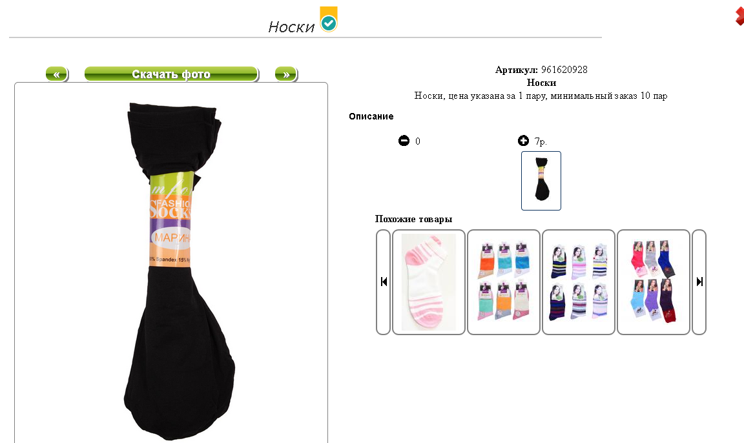The height and width of the screenshot is (443, 744).
Task: Click the Артикул 961620928 text
Action: pos(541,70)
